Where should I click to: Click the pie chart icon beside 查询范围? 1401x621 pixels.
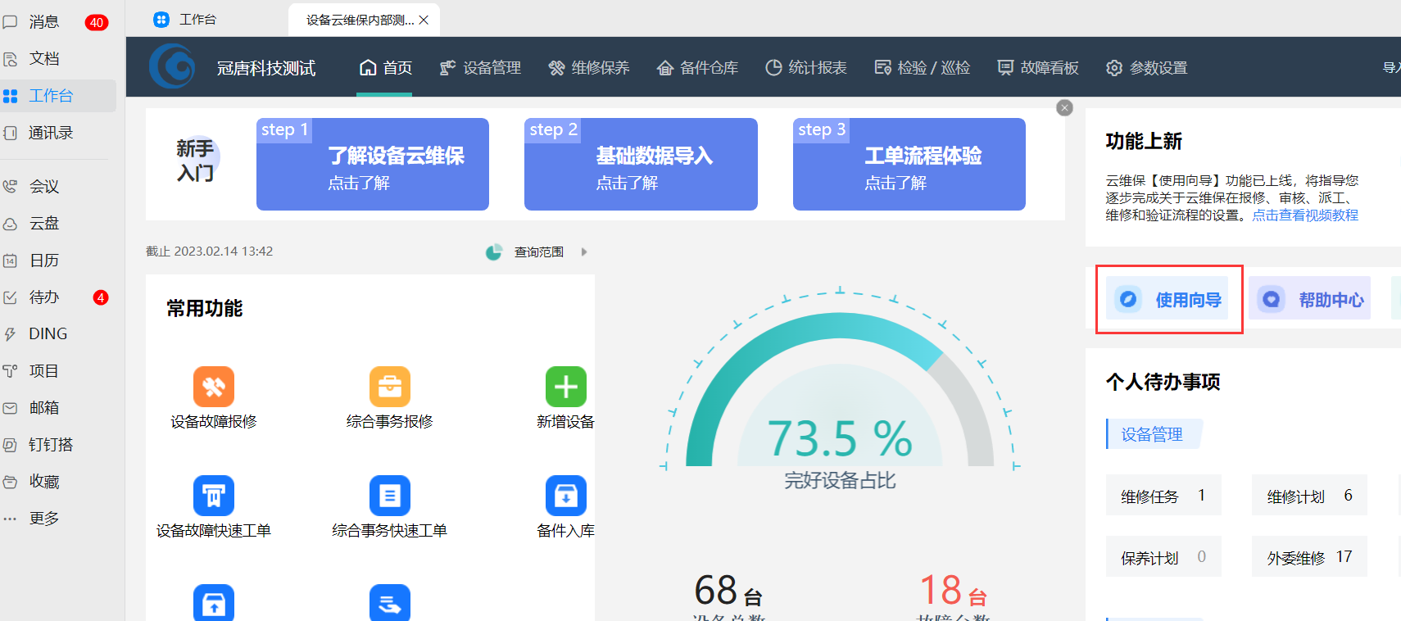pyautogui.click(x=494, y=252)
